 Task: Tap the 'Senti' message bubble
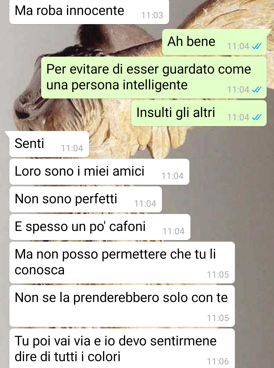point(49,144)
